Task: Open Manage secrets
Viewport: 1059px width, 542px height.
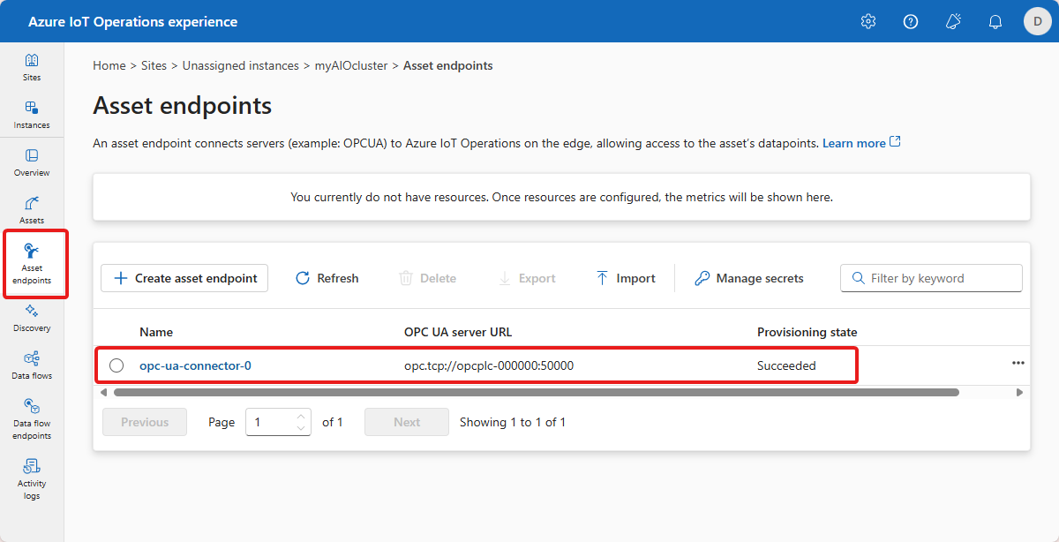Action: point(749,278)
